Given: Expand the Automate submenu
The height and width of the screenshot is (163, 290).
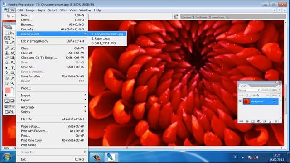Looking at the screenshot, I should click(x=52, y=107).
